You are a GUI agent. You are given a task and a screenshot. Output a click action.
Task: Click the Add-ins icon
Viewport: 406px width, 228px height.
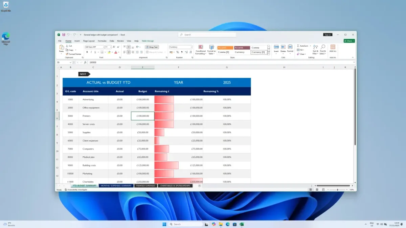point(333,47)
